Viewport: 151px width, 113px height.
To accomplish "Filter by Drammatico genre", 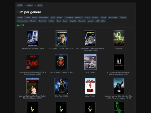I will [x=44, y=18].
